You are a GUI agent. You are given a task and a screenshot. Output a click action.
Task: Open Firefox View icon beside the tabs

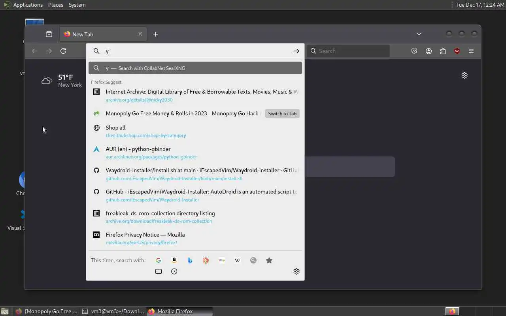click(x=49, y=34)
